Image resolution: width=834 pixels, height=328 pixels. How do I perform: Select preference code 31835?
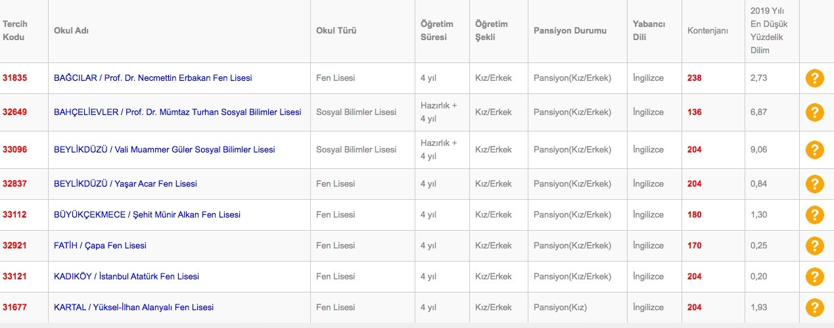click(14, 78)
